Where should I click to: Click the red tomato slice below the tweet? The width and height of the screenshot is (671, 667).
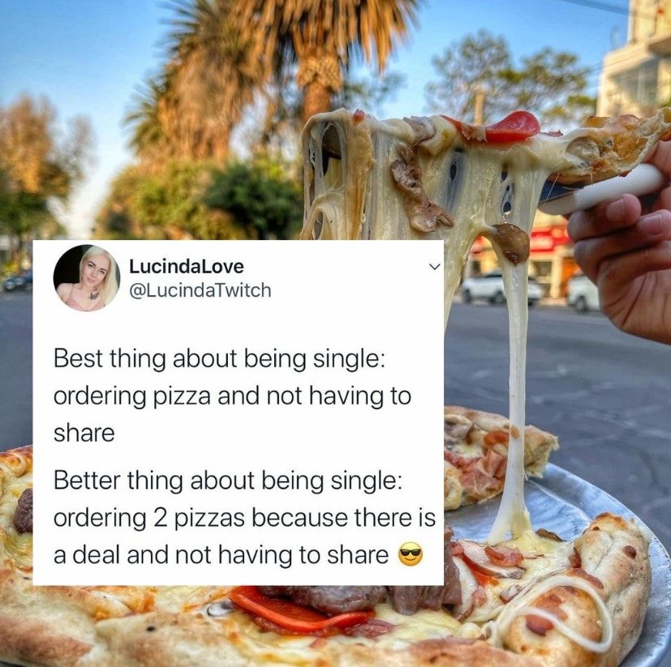pos(299,609)
